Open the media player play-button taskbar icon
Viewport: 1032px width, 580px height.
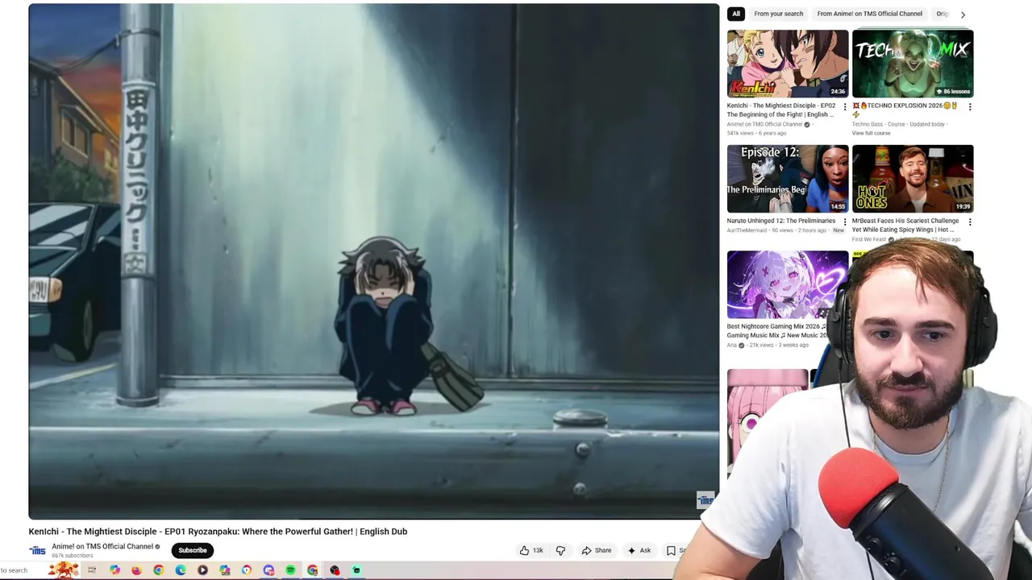[x=202, y=570]
